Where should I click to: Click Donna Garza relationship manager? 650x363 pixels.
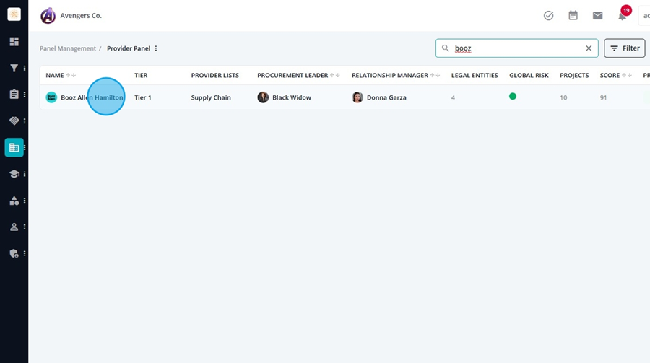[386, 97]
